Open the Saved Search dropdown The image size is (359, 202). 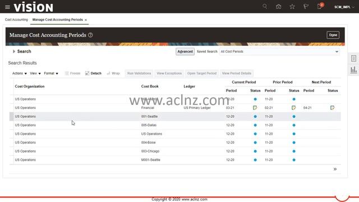tap(279, 52)
